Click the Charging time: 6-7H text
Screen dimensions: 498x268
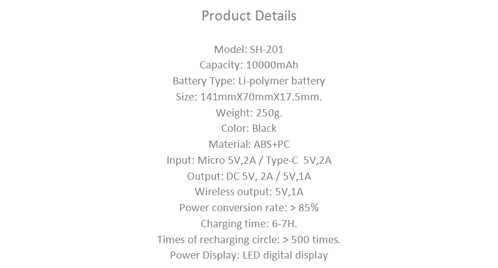pyautogui.click(x=249, y=224)
